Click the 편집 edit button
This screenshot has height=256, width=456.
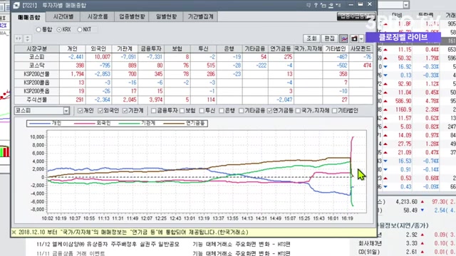click(x=329, y=38)
